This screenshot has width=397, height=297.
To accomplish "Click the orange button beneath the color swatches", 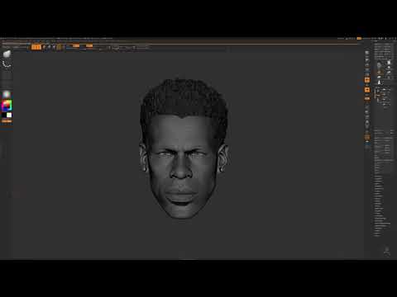I will (x=7, y=121).
